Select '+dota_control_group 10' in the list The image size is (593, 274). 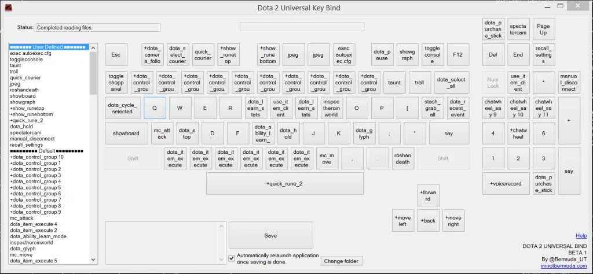click(x=50, y=157)
